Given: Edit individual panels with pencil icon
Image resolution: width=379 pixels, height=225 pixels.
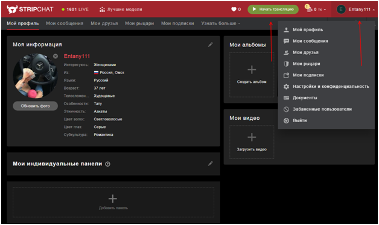Looking at the screenshot, I should 210,164.
